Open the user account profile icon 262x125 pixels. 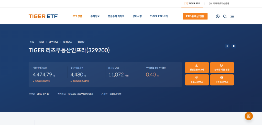click(x=217, y=16)
